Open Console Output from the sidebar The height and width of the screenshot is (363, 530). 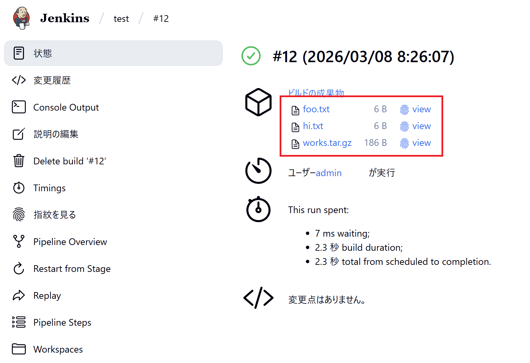pos(66,107)
